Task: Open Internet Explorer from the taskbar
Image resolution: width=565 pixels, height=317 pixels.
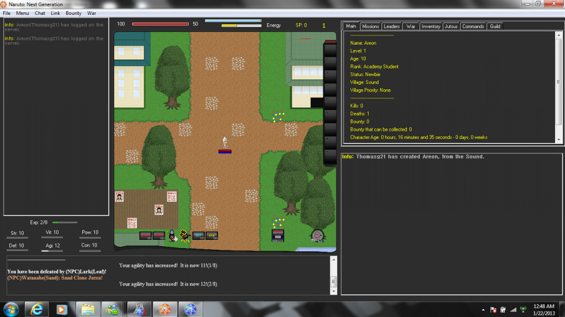Action: 36,309
